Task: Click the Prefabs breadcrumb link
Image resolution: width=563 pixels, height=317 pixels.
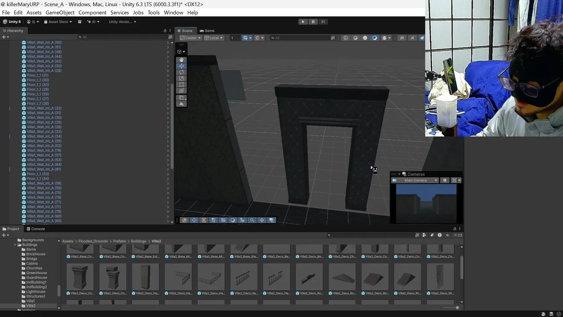Action: 119,241
